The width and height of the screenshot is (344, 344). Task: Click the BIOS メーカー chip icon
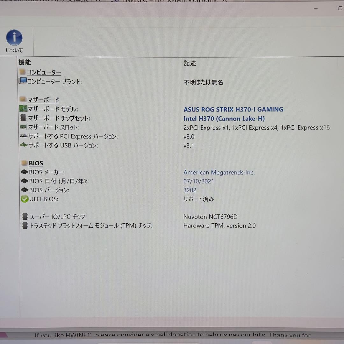click(x=24, y=172)
